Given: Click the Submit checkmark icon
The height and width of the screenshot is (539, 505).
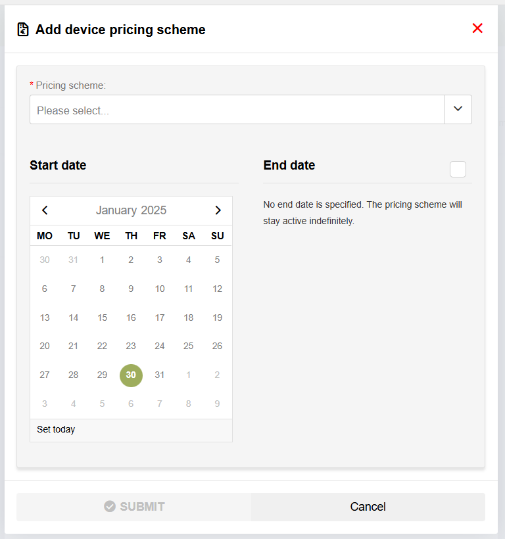Looking at the screenshot, I should pos(110,507).
